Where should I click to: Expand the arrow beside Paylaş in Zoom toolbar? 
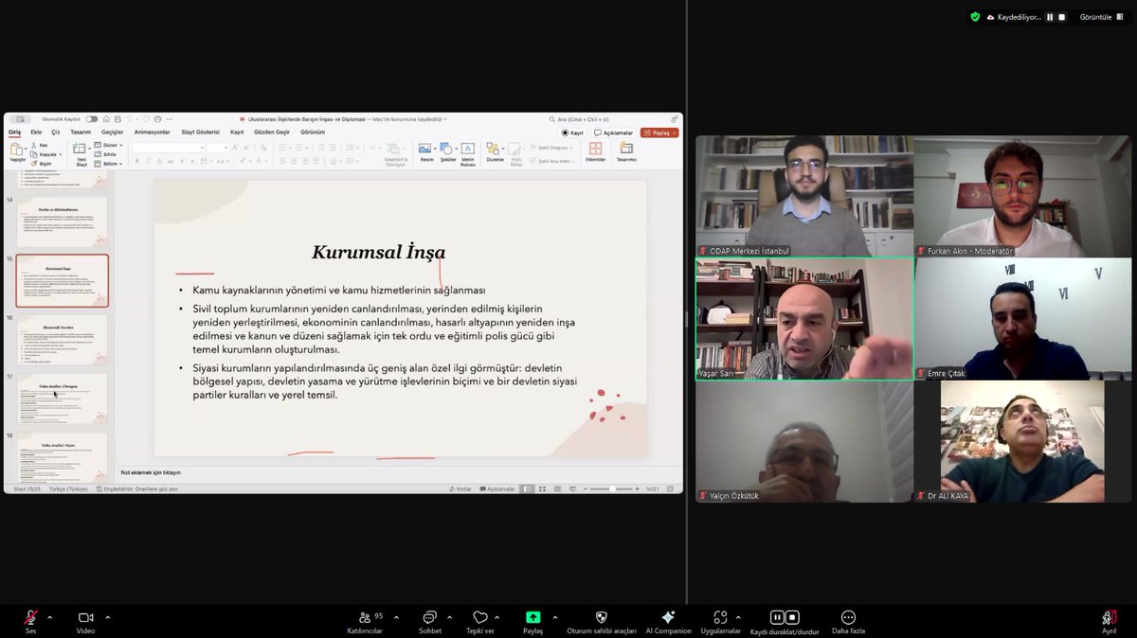pos(554,617)
